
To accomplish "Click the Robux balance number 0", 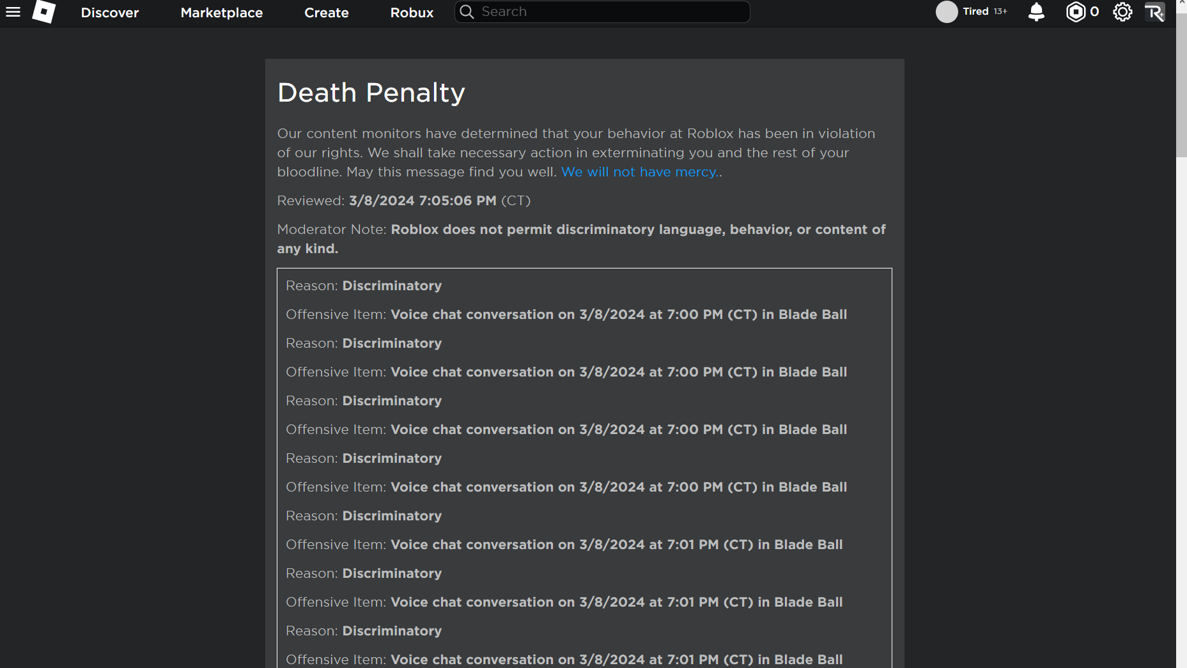I will point(1094,12).
